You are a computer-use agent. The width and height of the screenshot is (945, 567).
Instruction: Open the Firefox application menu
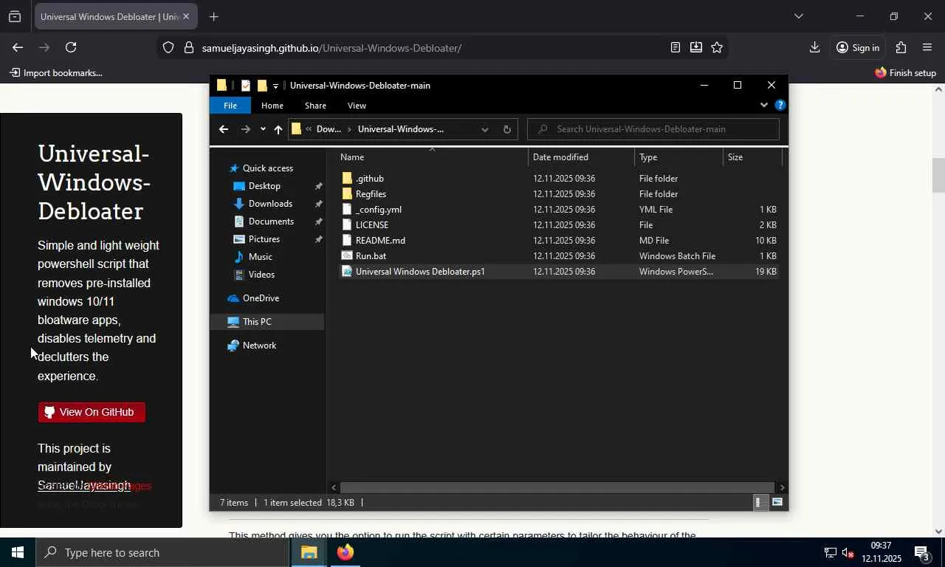point(928,47)
